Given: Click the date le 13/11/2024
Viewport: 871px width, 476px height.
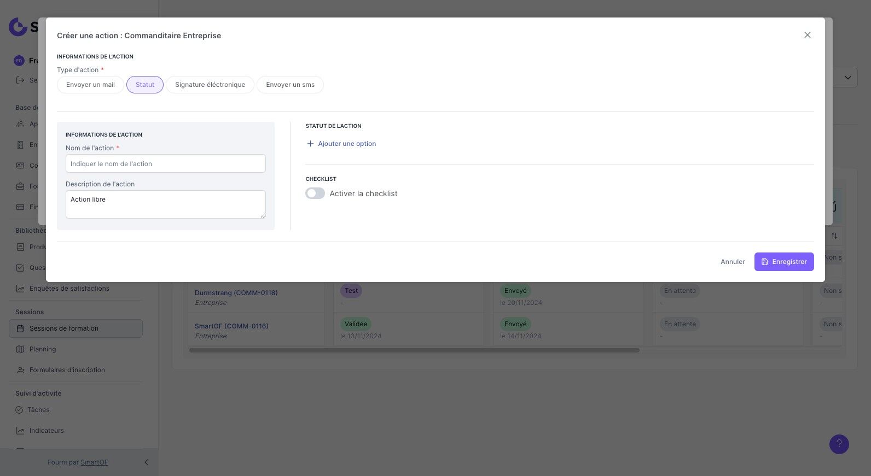Looking at the screenshot, I should click(361, 336).
